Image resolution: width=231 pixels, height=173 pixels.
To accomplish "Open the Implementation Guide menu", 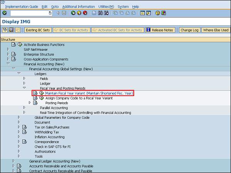I will pos(22,7).
